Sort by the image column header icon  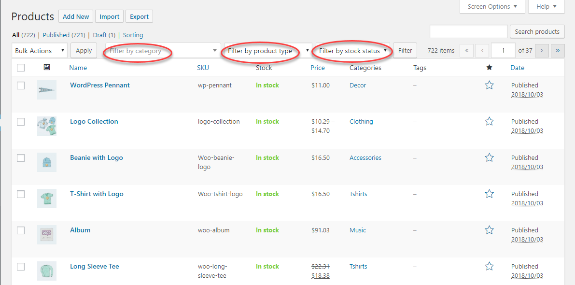46,68
